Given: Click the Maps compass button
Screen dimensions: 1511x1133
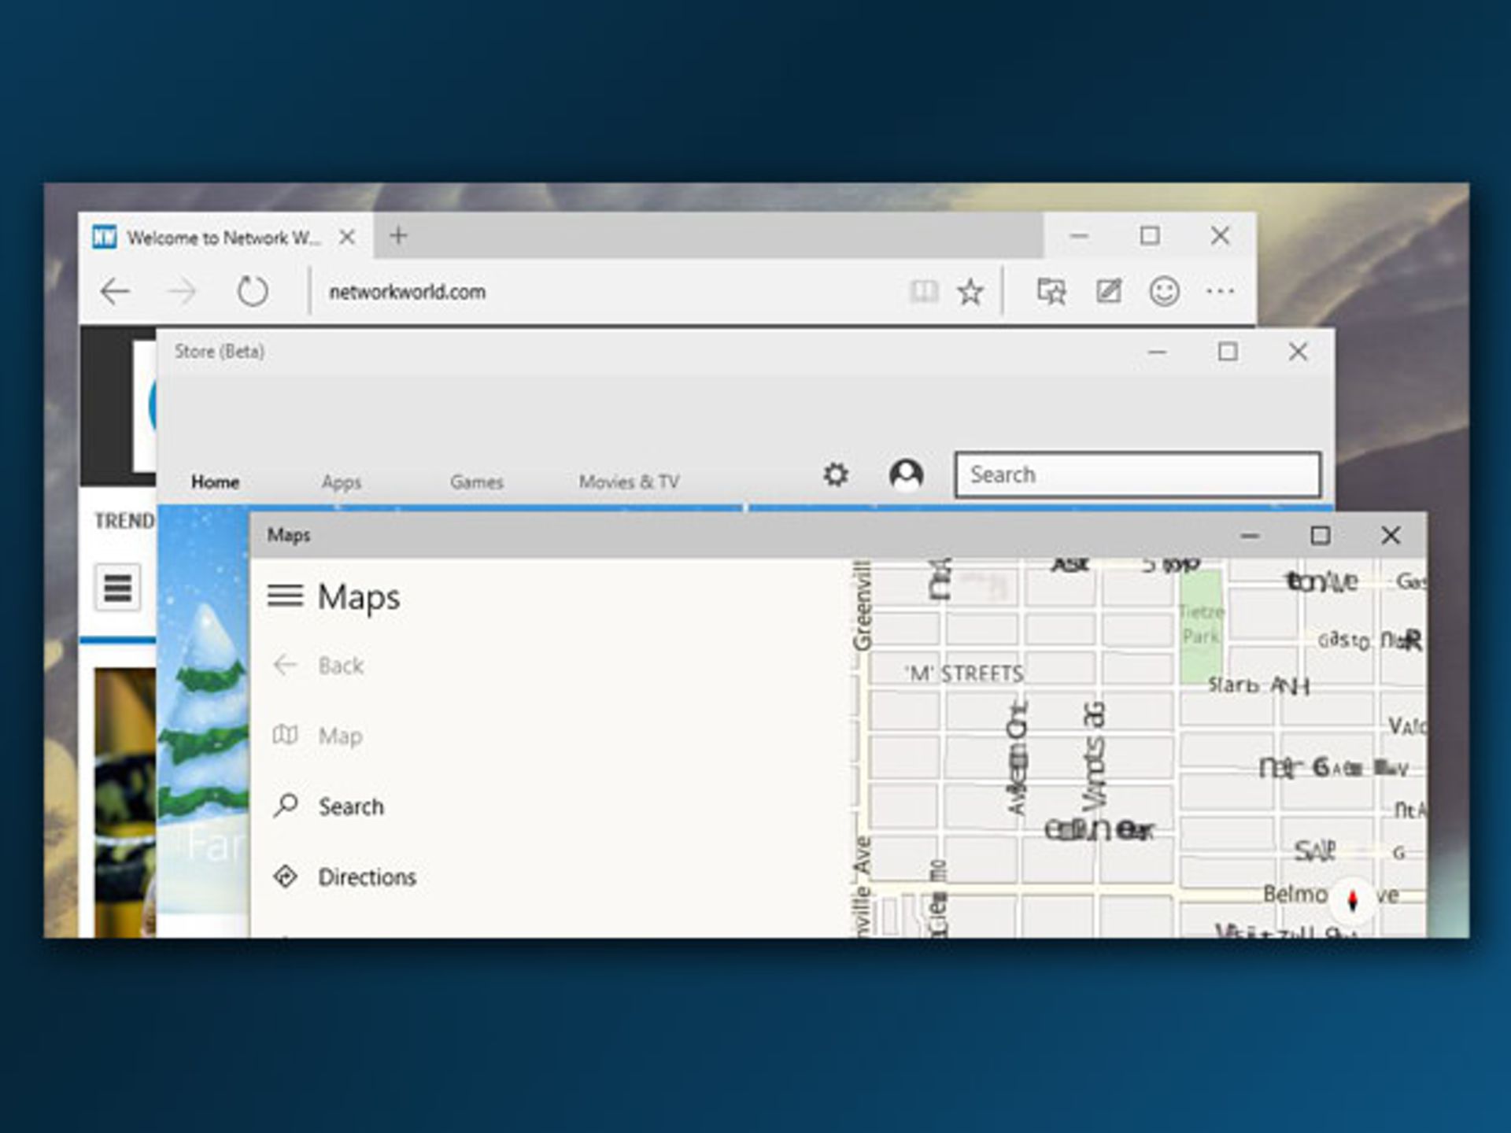Looking at the screenshot, I should pos(1352,900).
